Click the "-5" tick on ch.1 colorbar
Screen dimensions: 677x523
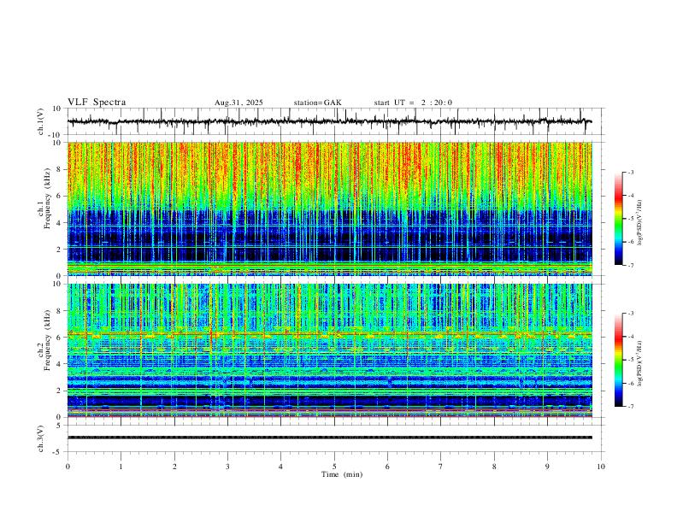(x=631, y=219)
